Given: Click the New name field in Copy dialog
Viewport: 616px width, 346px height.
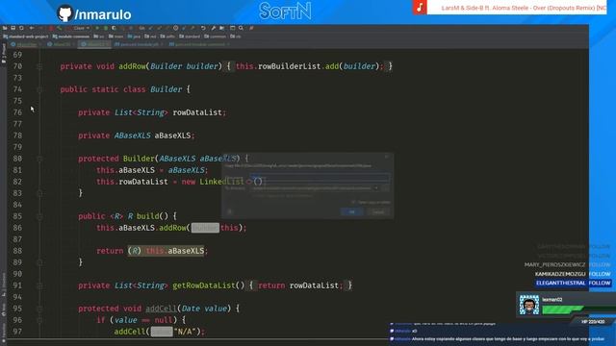Looking at the screenshot, I should coord(320,178).
